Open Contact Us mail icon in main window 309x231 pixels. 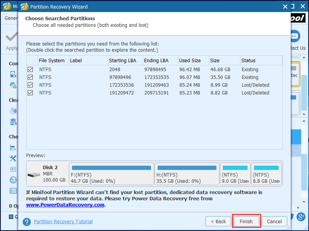295,36
